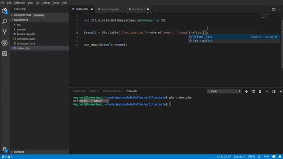Open the editor More Actions ellipsis

(x=281, y=9)
